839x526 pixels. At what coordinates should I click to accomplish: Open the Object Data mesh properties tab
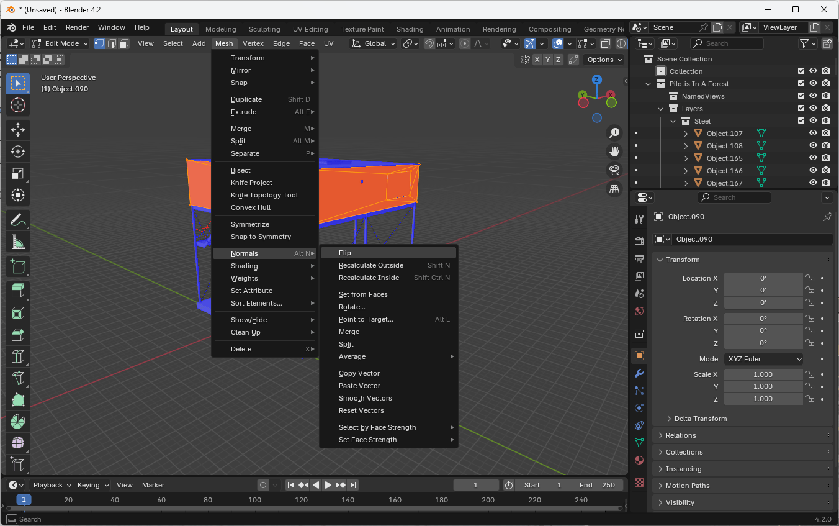[x=639, y=443]
